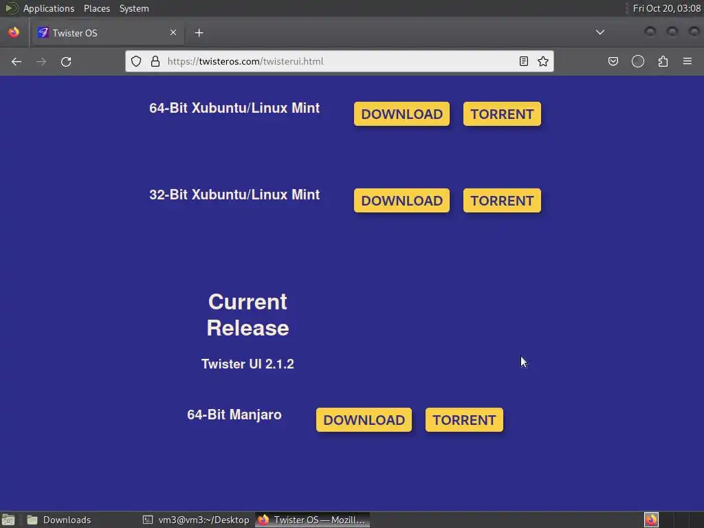Download 32-Bit Xubuntu/Linux Mint
Screen dimensions: 704x528
[x=401, y=201]
